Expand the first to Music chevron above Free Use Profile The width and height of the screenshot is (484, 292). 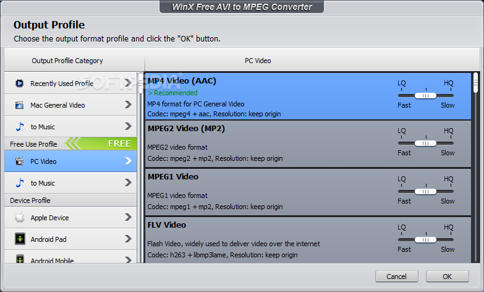(128, 126)
